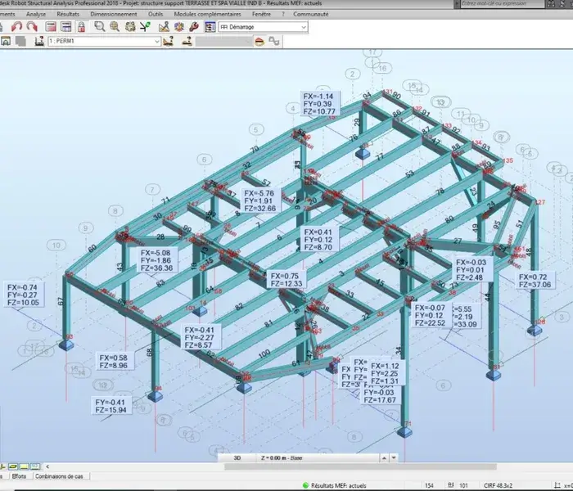Click the undo arrow icon
This screenshot has width=573, height=491.
click(18, 26)
